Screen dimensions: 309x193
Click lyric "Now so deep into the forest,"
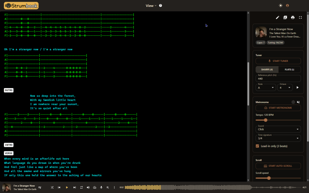(53, 96)
